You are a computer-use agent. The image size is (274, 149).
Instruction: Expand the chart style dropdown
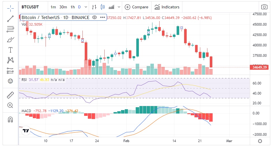coord(119,7)
